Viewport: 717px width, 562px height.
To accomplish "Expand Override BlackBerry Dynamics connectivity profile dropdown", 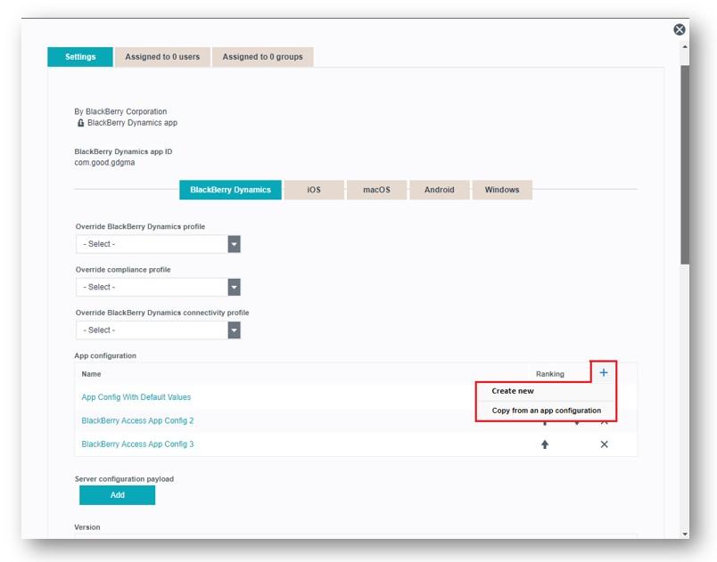I will 234,330.
